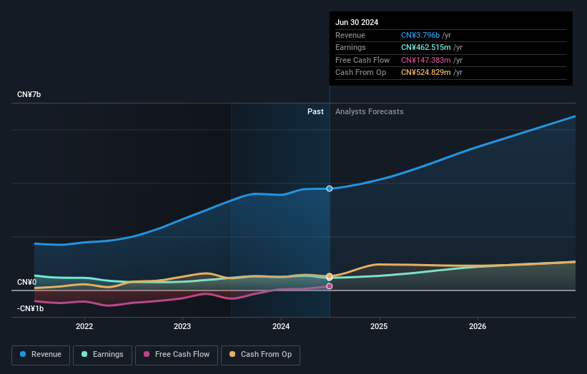
Task: Click the Cash From Op row label in tooltip
Action: tap(360, 73)
